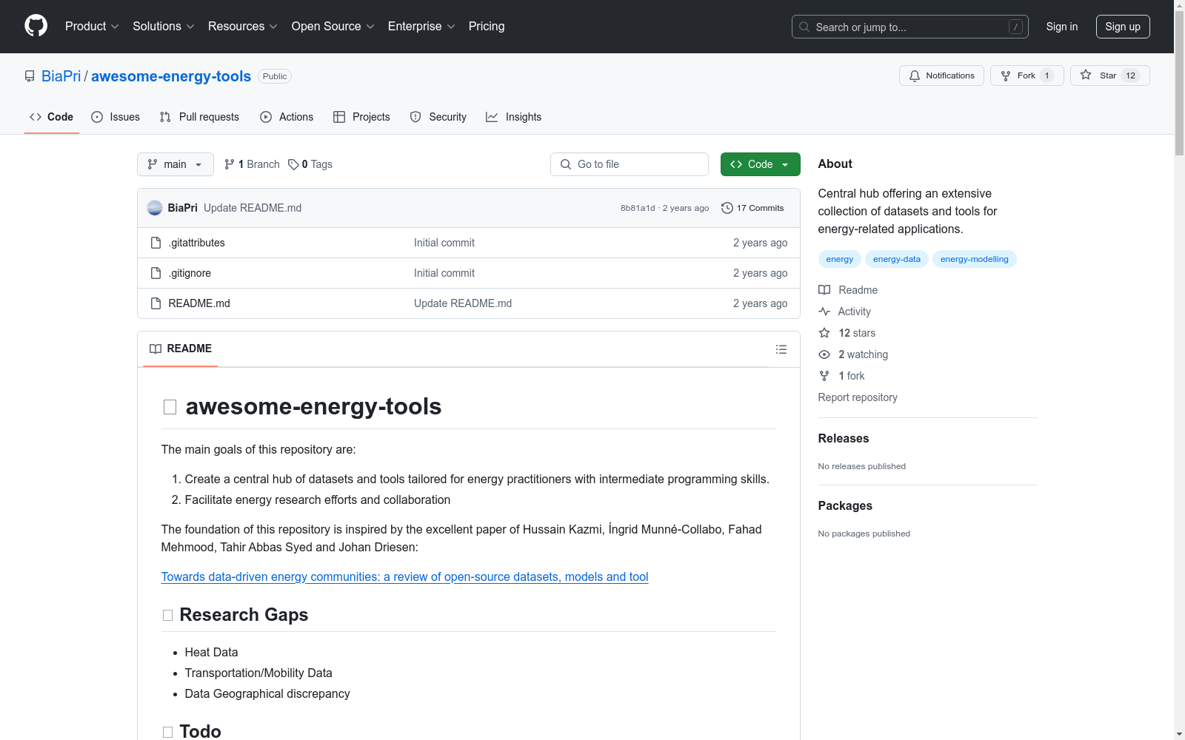Open the energy-modelling topic tag
Image resolution: width=1185 pixels, height=740 pixels.
point(975,259)
